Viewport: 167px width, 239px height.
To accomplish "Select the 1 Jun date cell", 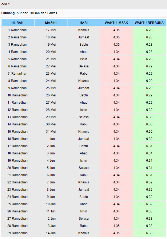I will coord(51,139).
